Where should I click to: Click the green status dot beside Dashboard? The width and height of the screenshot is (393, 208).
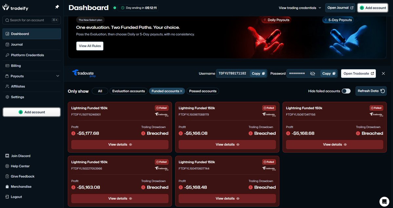114,8
